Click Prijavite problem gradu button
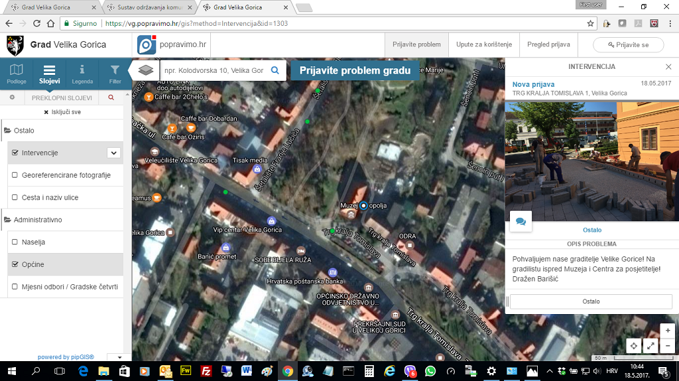This screenshot has width=679, height=381. [x=355, y=71]
